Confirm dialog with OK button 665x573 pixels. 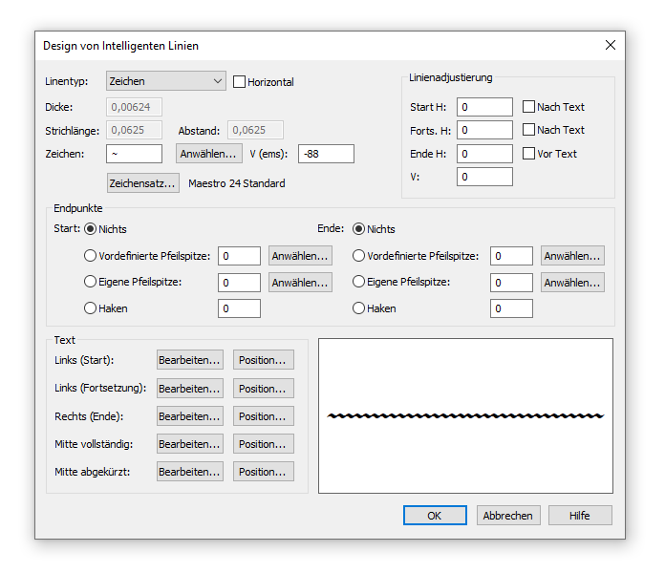[435, 516]
